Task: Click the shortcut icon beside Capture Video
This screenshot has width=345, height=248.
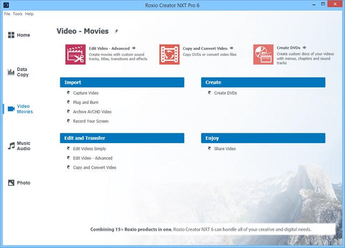Action: (68, 93)
